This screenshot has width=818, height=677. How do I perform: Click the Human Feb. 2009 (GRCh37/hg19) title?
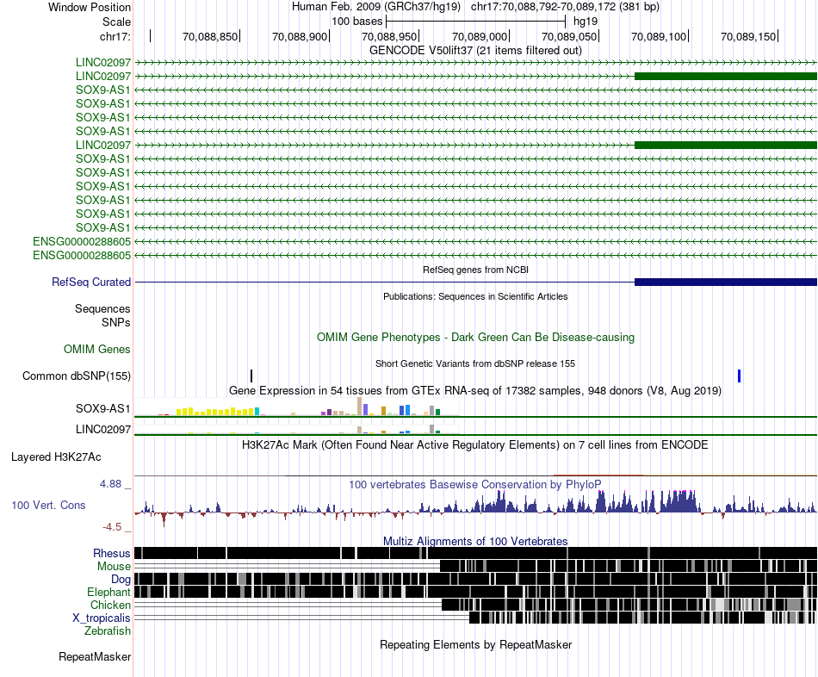(x=376, y=7)
